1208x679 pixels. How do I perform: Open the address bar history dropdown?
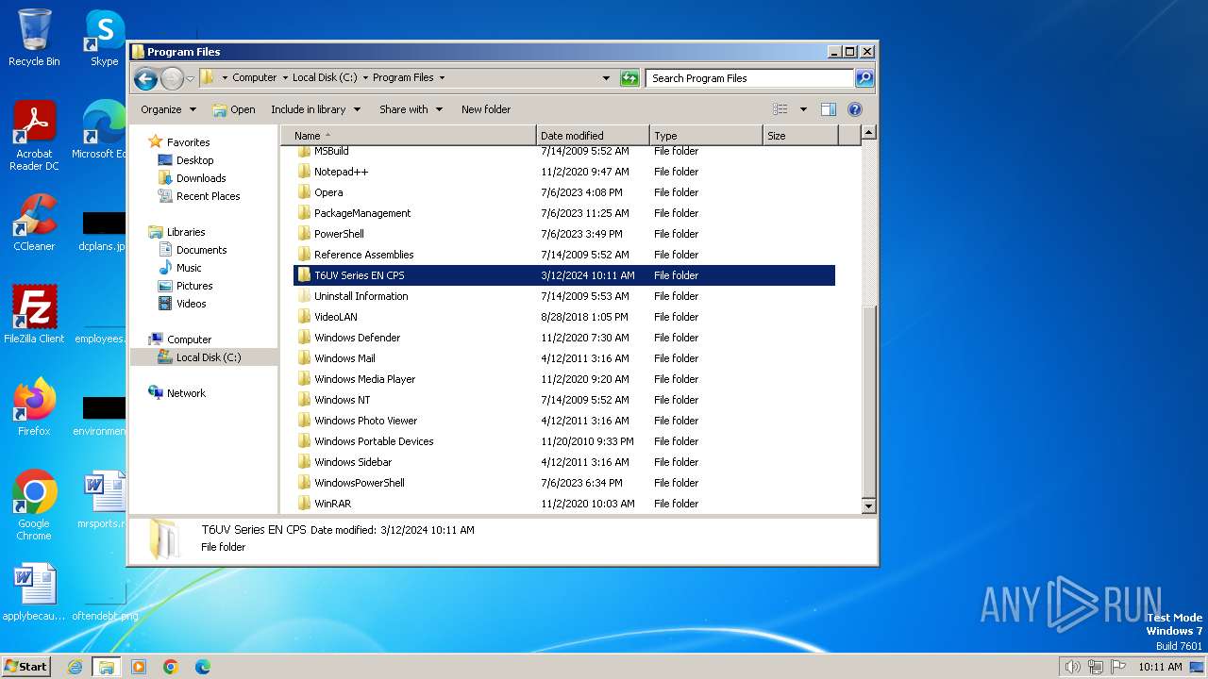click(x=606, y=78)
